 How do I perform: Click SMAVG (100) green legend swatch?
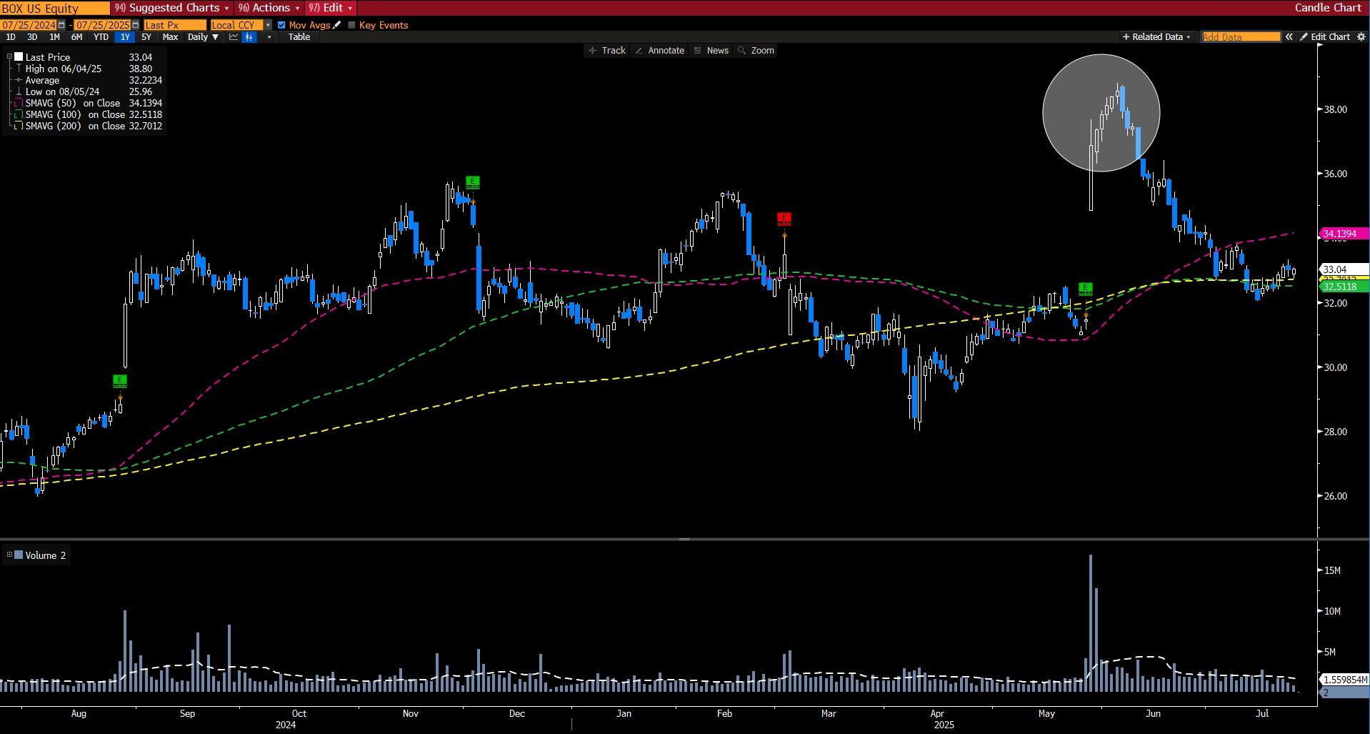point(19,114)
